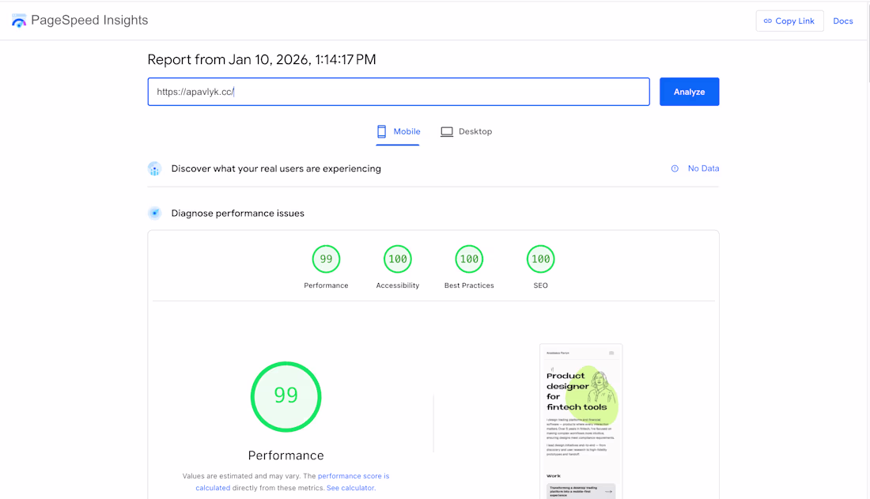Click the No Data info icon
The height and width of the screenshot is (499, 870).
tap(675, 168)
